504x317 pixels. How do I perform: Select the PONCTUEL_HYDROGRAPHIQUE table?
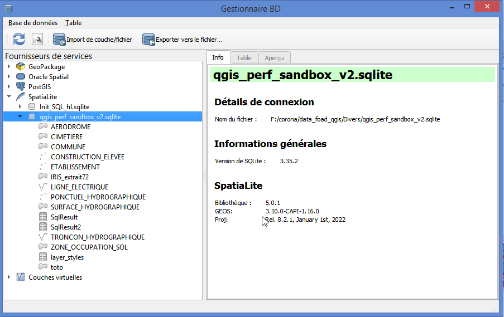click(98, 197)
